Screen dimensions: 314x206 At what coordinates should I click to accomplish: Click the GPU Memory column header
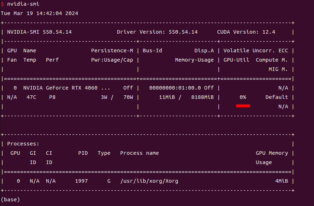[272, 153]
